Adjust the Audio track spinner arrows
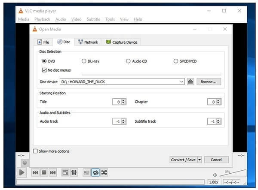Viewport: 258px width, 190px height. pos(123,121)
